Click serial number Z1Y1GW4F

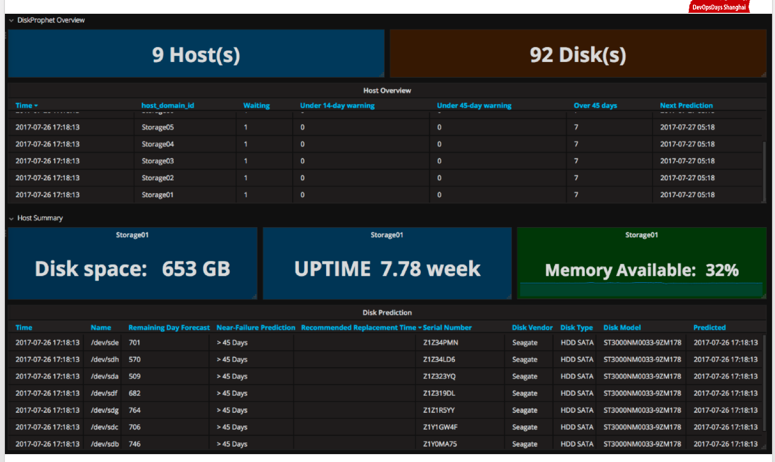(440, 427)
